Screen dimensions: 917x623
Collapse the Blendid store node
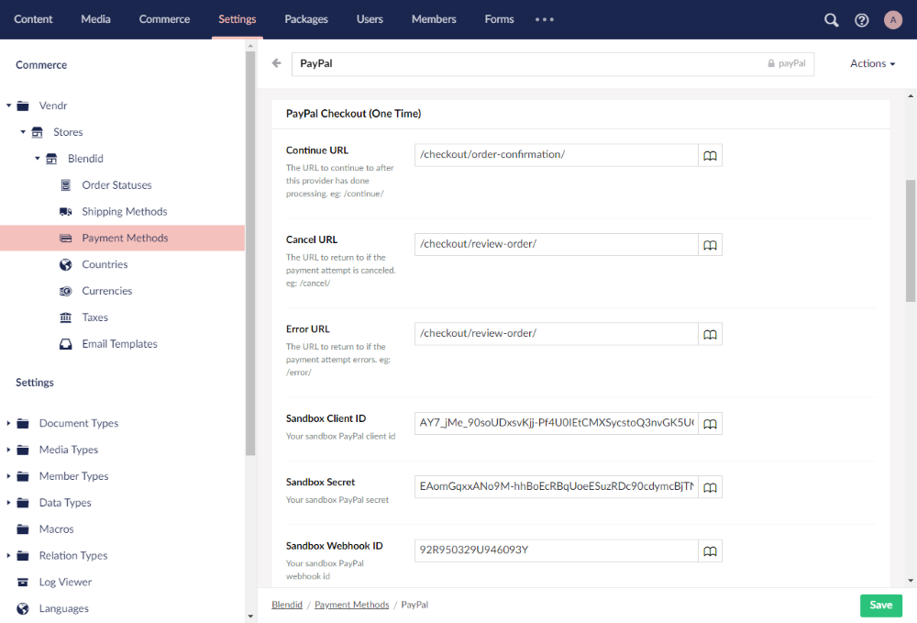38,159
